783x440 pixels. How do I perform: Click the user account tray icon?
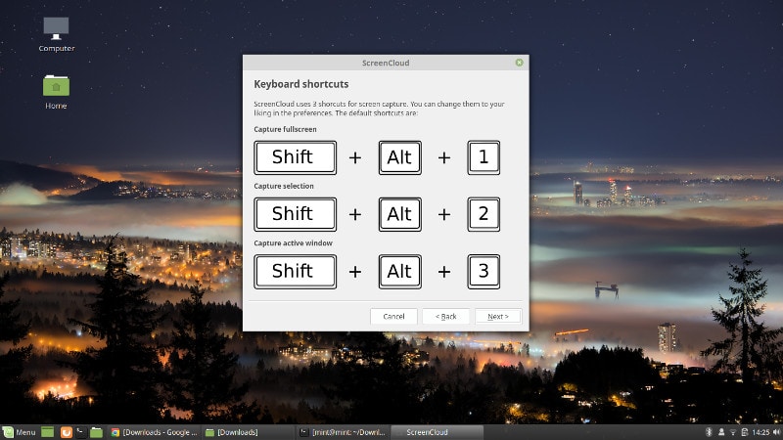pyautogui.click(x=719, y=431)
